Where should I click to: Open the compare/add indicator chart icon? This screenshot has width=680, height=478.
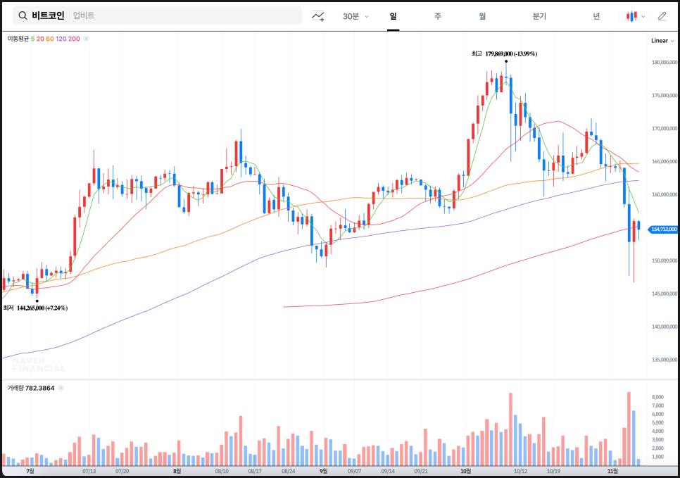[318, 15]
